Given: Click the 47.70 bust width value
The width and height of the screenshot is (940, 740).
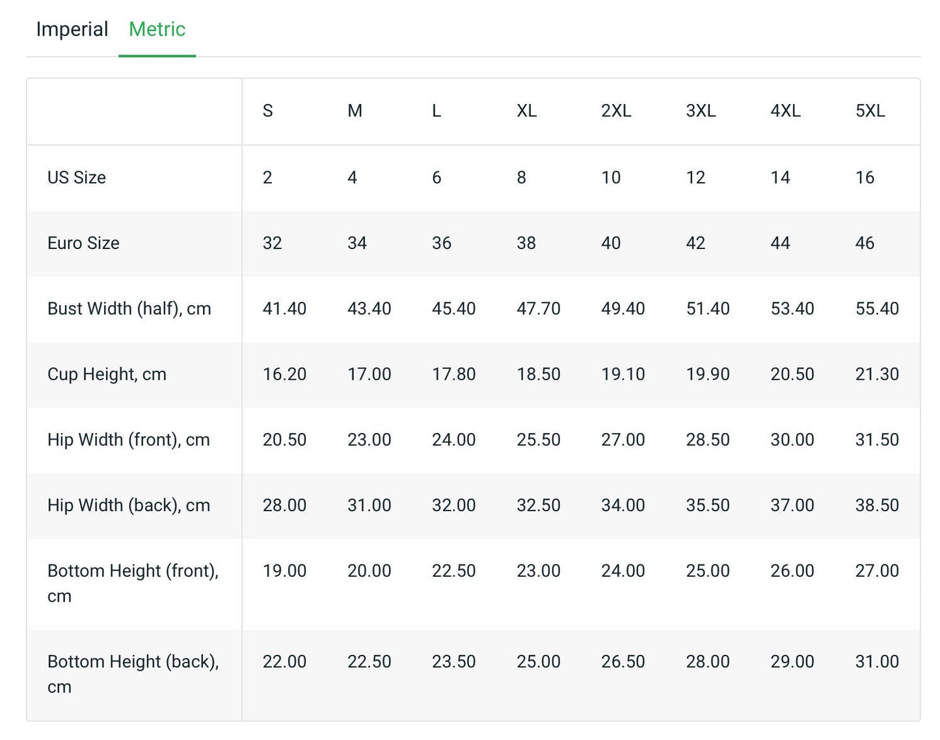Looking at the screenshot, I should [538, 309].
